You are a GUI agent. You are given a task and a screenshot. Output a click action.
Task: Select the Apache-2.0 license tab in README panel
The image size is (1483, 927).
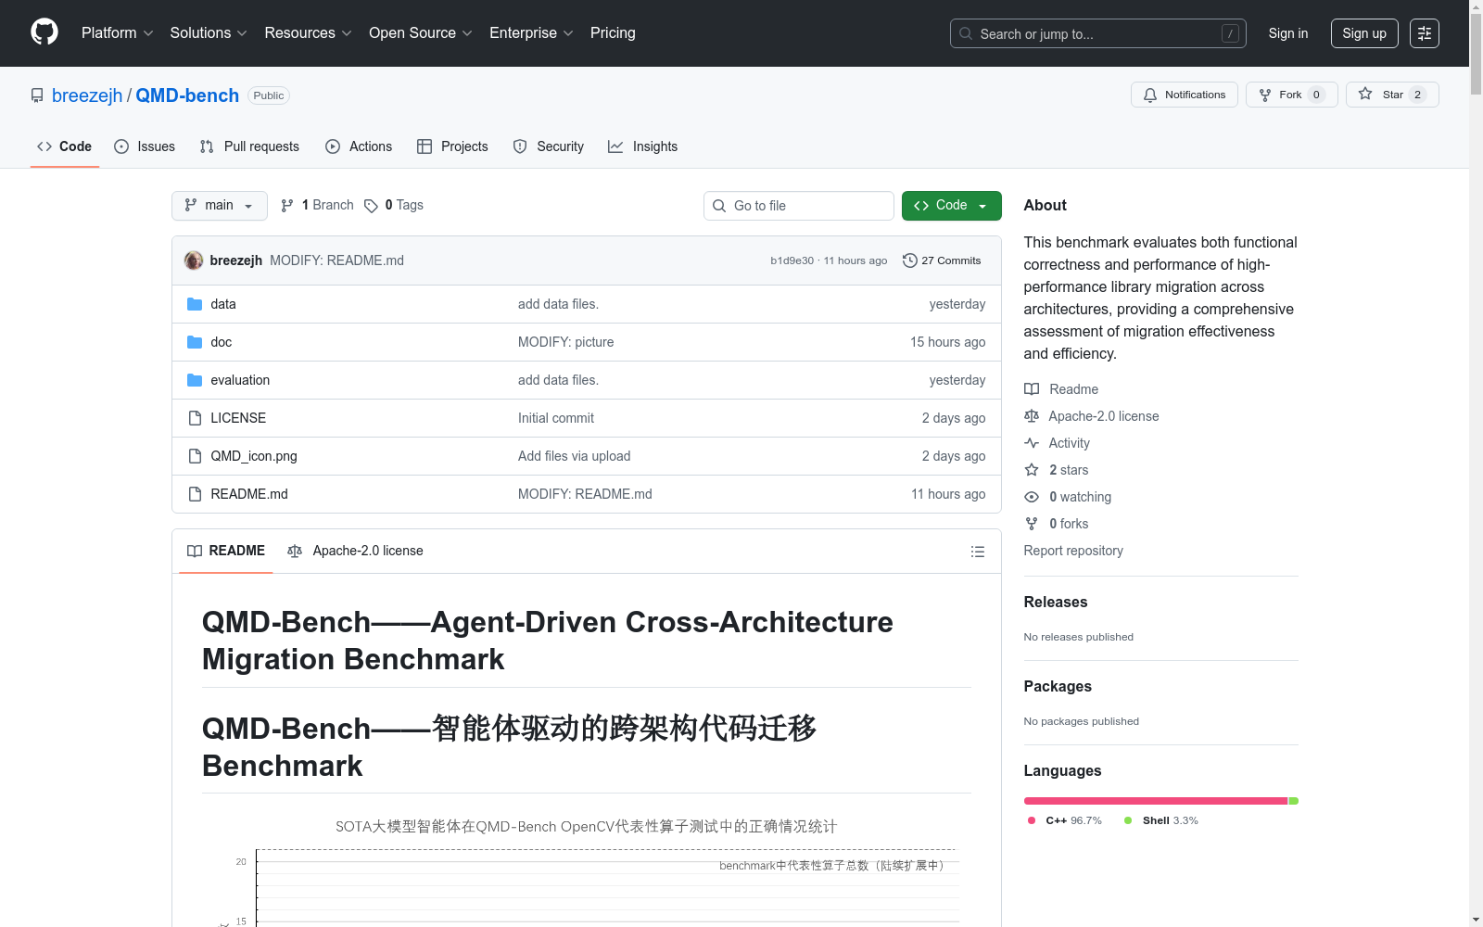coord(355,551)
